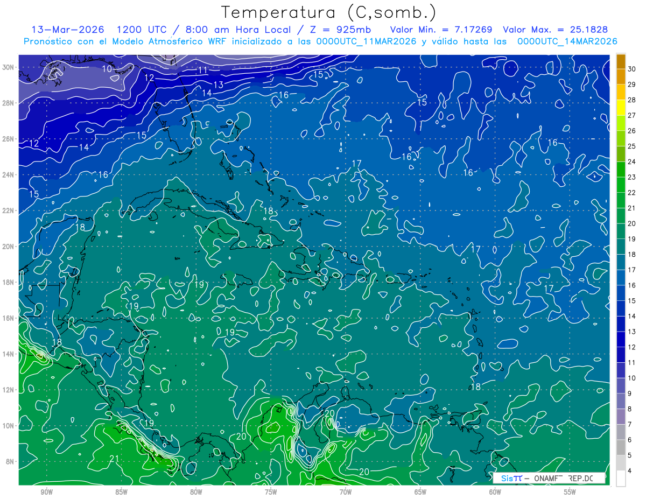646x499 pixels.
Task: Click the "22N" latitude axis label
Action: [8, 210]
